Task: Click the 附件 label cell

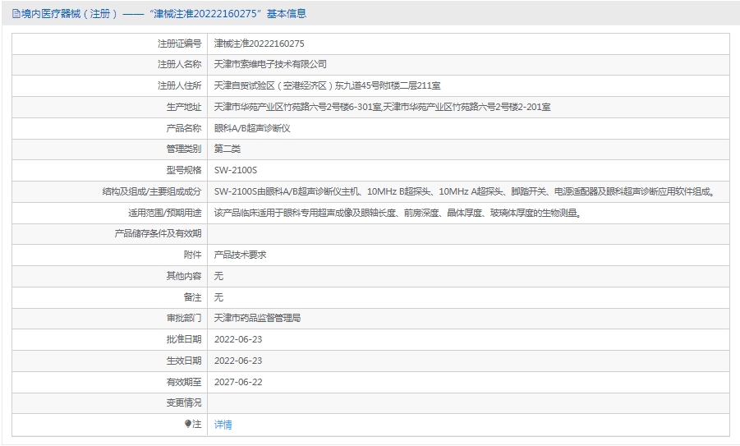Action: 110,255
